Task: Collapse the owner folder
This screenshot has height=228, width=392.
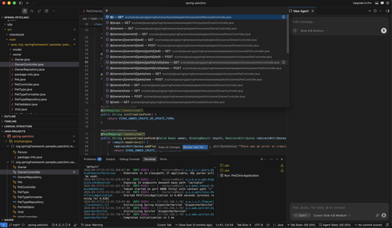Action: (x=17, y=54)
